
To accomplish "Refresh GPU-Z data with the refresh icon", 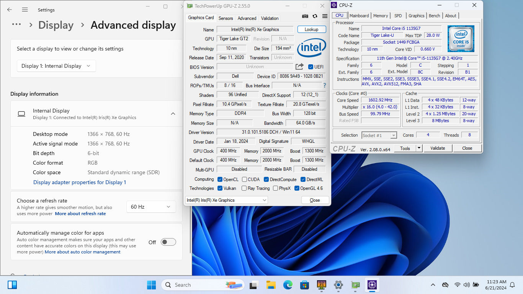I will pyautogui.click(x=315, y=16).
